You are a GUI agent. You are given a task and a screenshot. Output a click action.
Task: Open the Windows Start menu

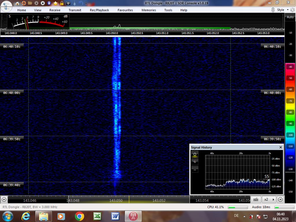tap(8, 216)
